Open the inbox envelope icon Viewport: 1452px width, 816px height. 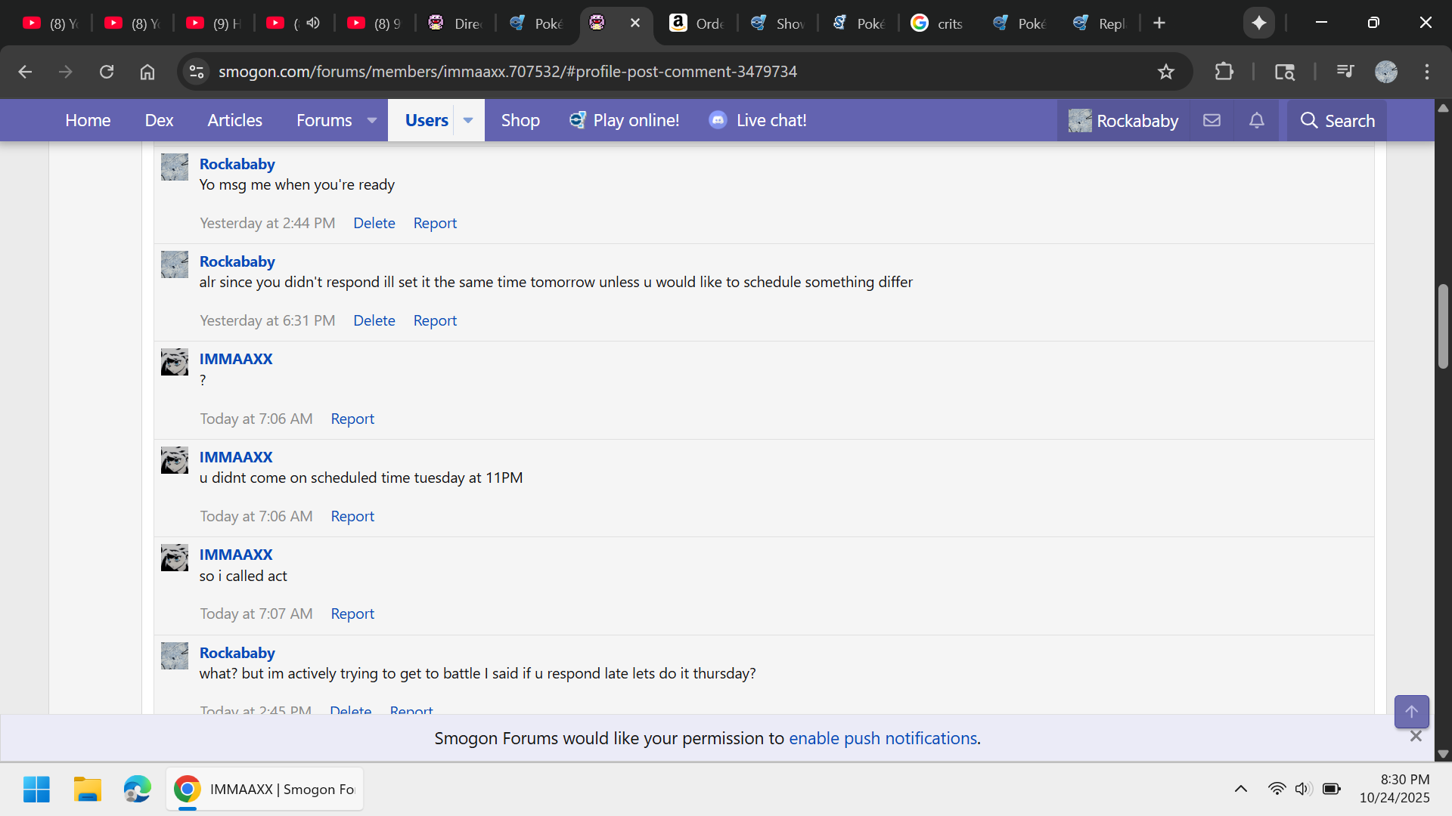1212,120
